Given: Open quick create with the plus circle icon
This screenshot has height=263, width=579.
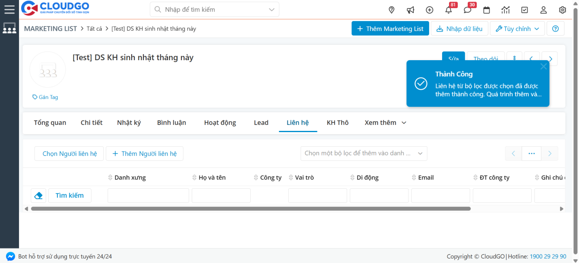Looking at the screenshot, I should click(429, 10).
